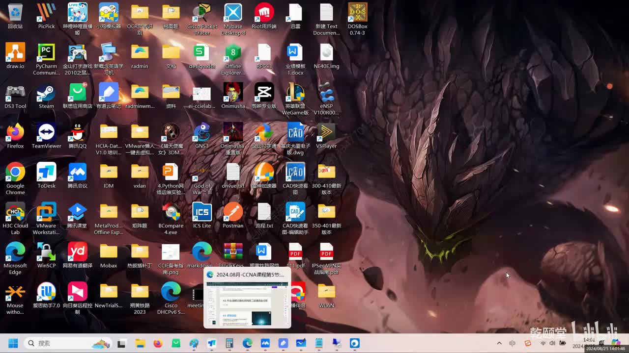Open File Explorer from the taskbar
The height and width of the screenshot is (353, 629).
click(140, 343)
